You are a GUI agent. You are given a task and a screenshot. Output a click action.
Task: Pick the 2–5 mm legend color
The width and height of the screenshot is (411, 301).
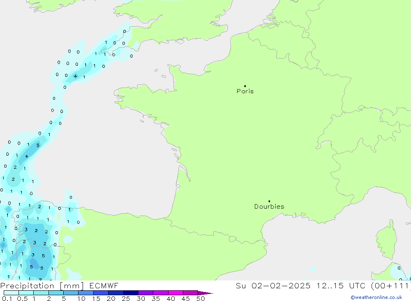[x=56, y=293]
